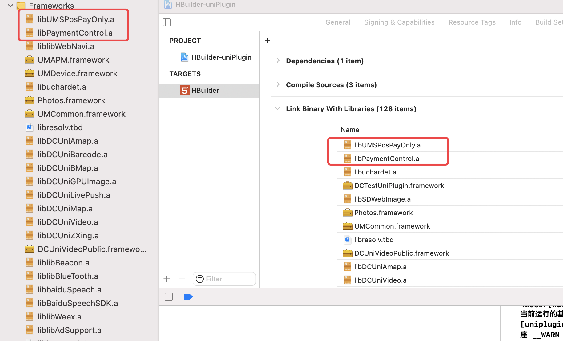Select libSDWebImage.a in the libraries list
This screenshot has height=341, width=563.
(382, 199)
